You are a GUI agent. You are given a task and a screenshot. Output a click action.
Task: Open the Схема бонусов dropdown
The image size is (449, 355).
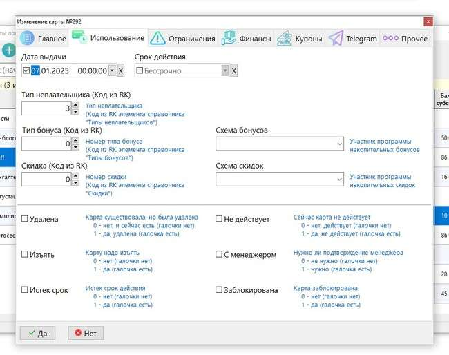[x=338, y=144]
